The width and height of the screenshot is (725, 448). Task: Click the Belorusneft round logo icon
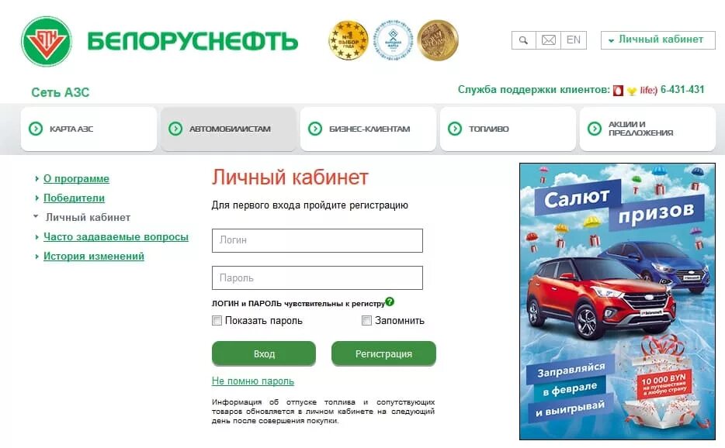point(47,42)
